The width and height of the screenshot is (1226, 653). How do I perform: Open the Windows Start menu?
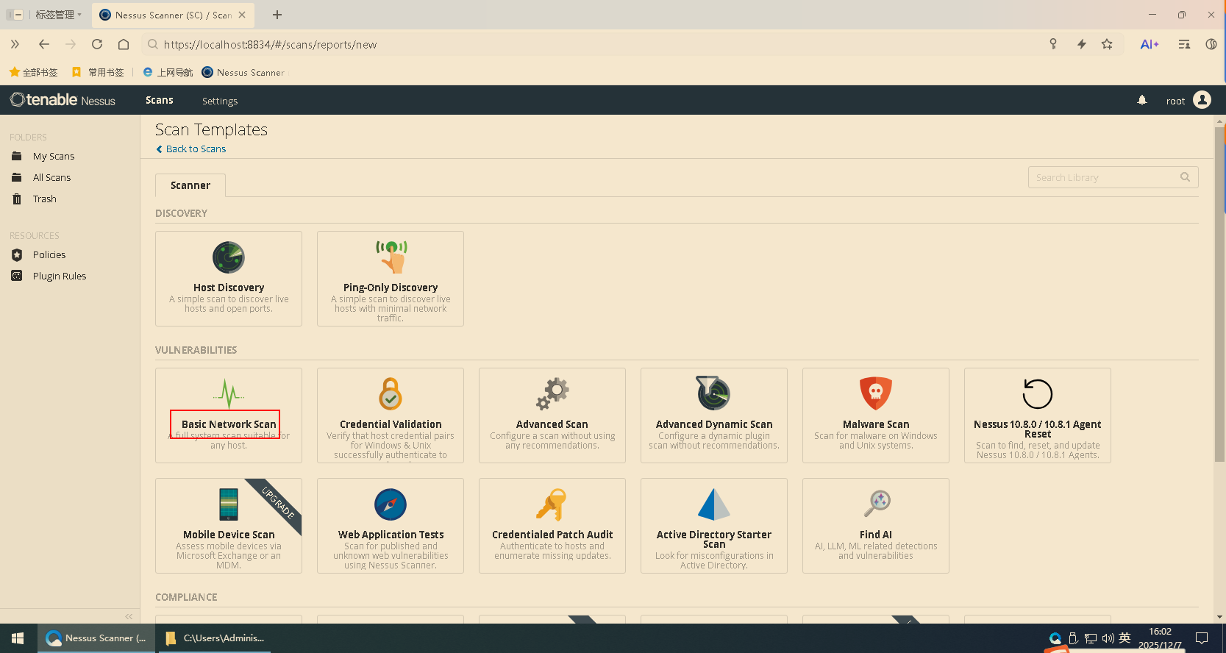click(x=18, y=638)
